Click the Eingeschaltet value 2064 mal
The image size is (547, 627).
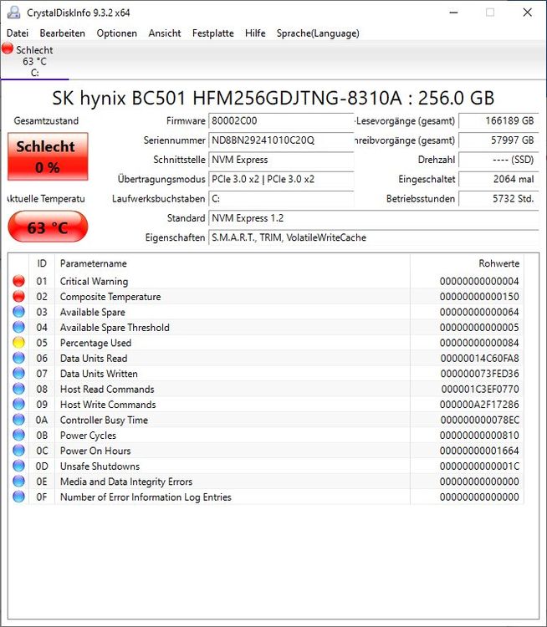[498, 179]
